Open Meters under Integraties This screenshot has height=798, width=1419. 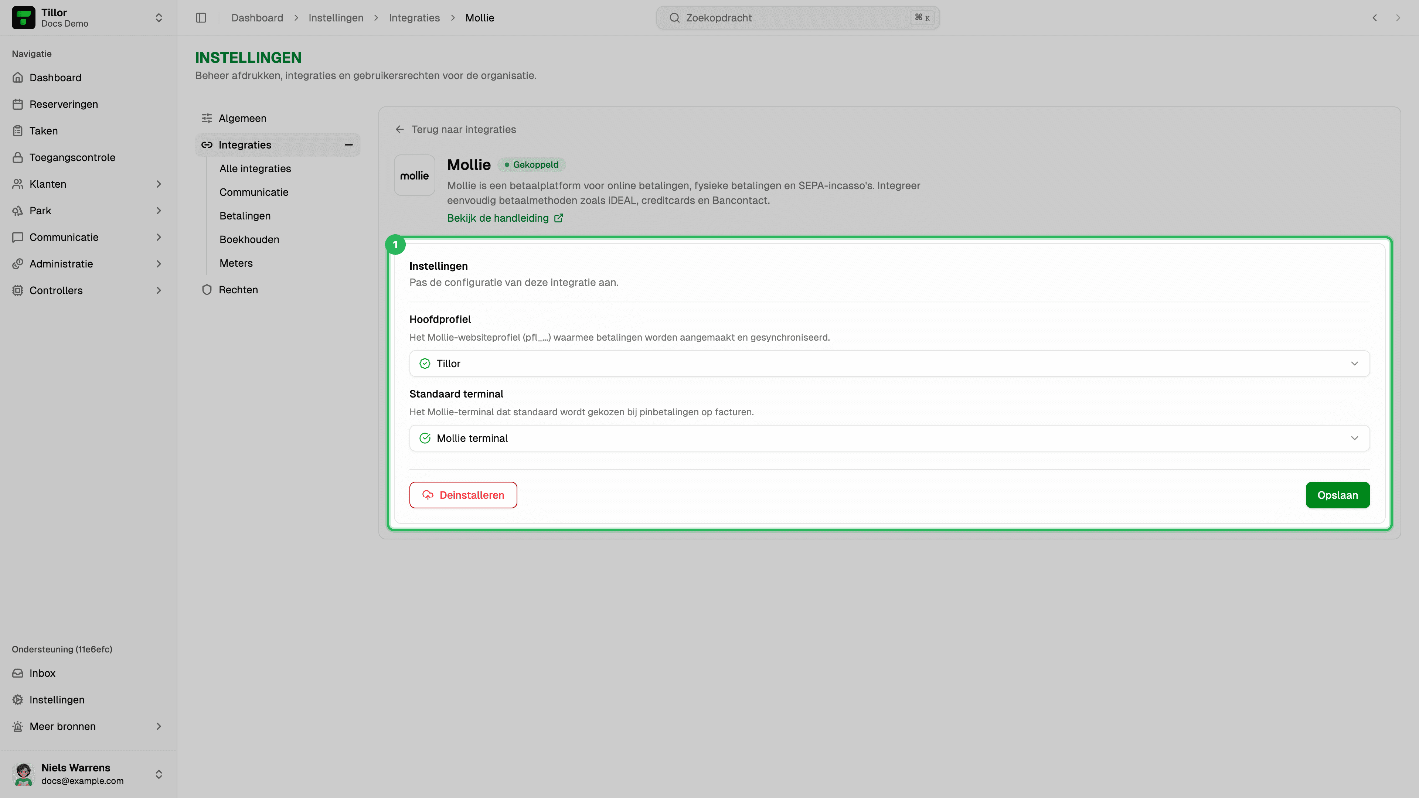pos(236,263)
